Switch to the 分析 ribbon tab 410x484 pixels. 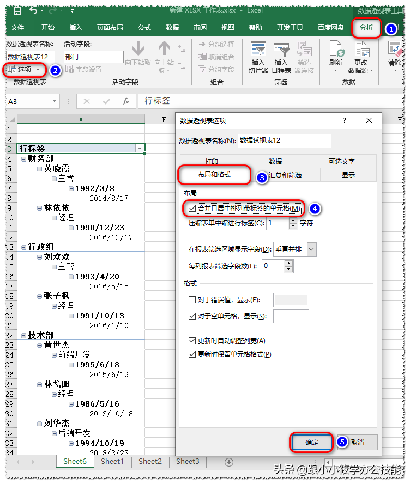click(x=366, y=28)
